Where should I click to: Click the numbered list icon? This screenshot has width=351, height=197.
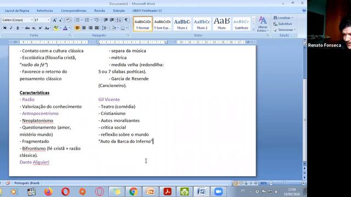click(x=87, y=20)
